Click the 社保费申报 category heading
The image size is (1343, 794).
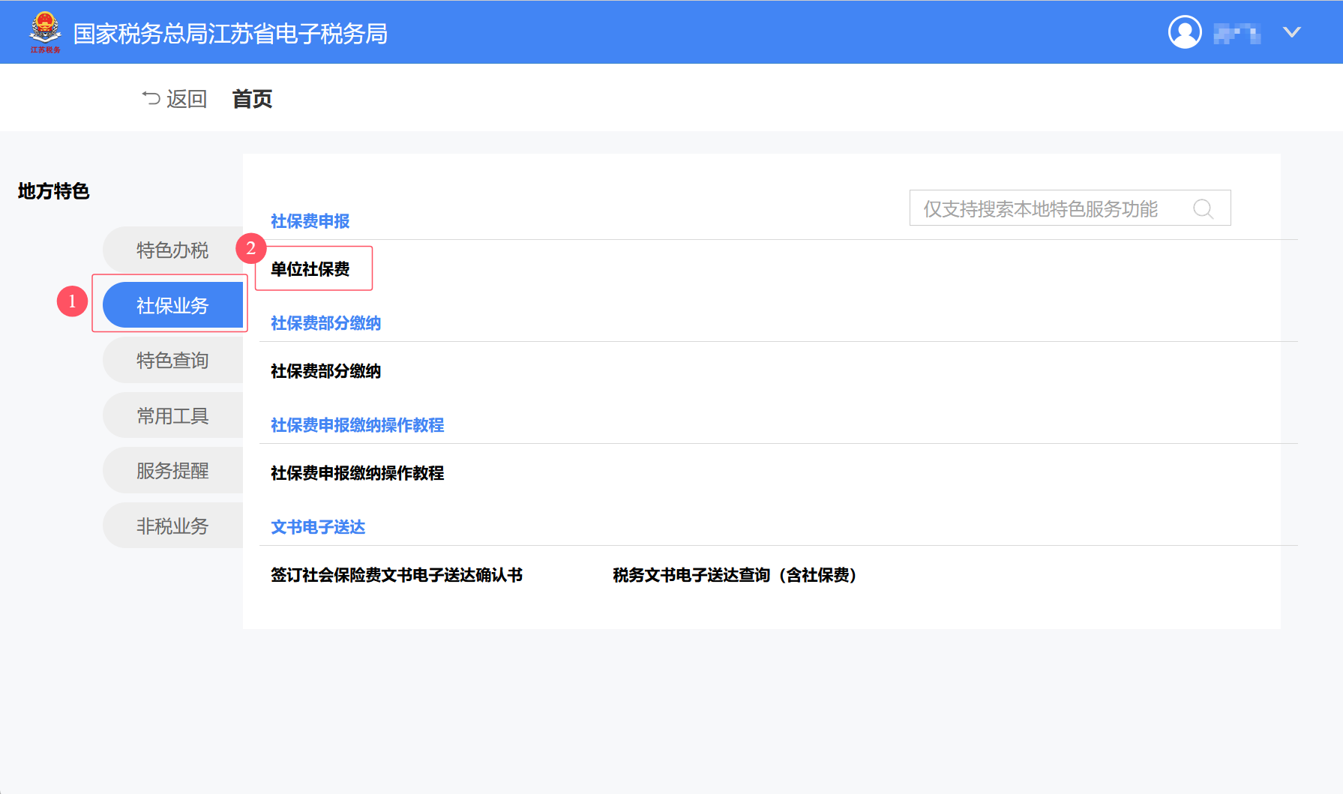point(312,221)
